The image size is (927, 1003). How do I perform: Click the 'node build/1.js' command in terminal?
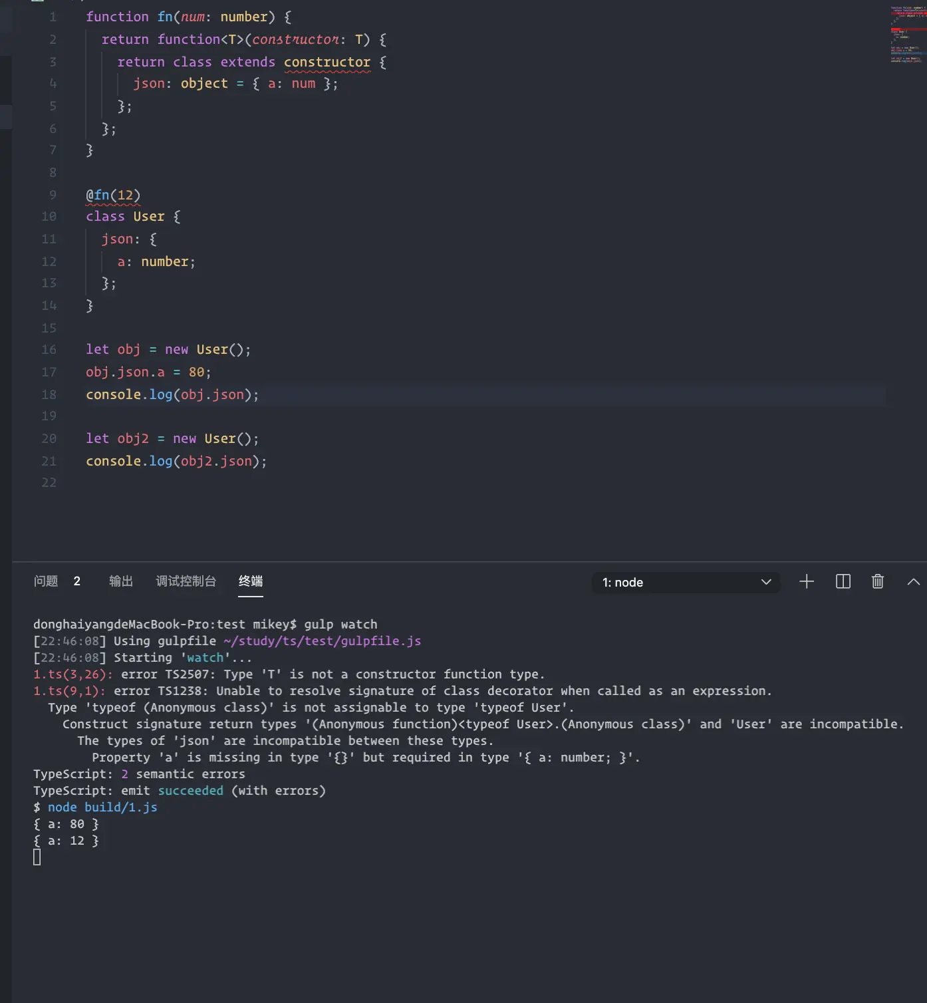coord(102,807)
